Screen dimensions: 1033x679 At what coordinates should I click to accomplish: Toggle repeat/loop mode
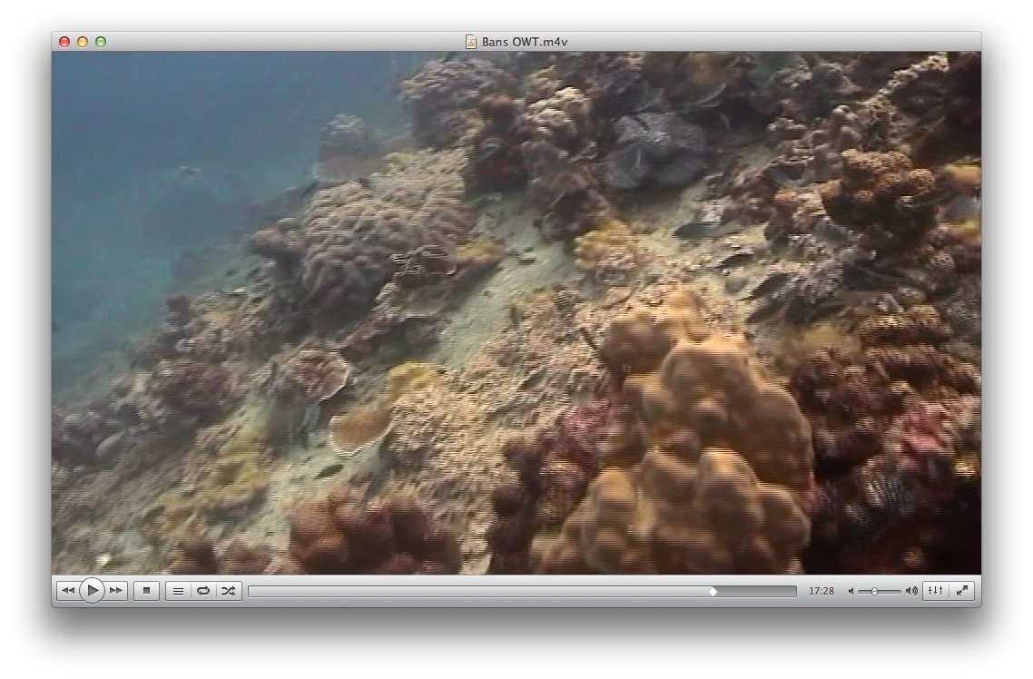[203, 591]
